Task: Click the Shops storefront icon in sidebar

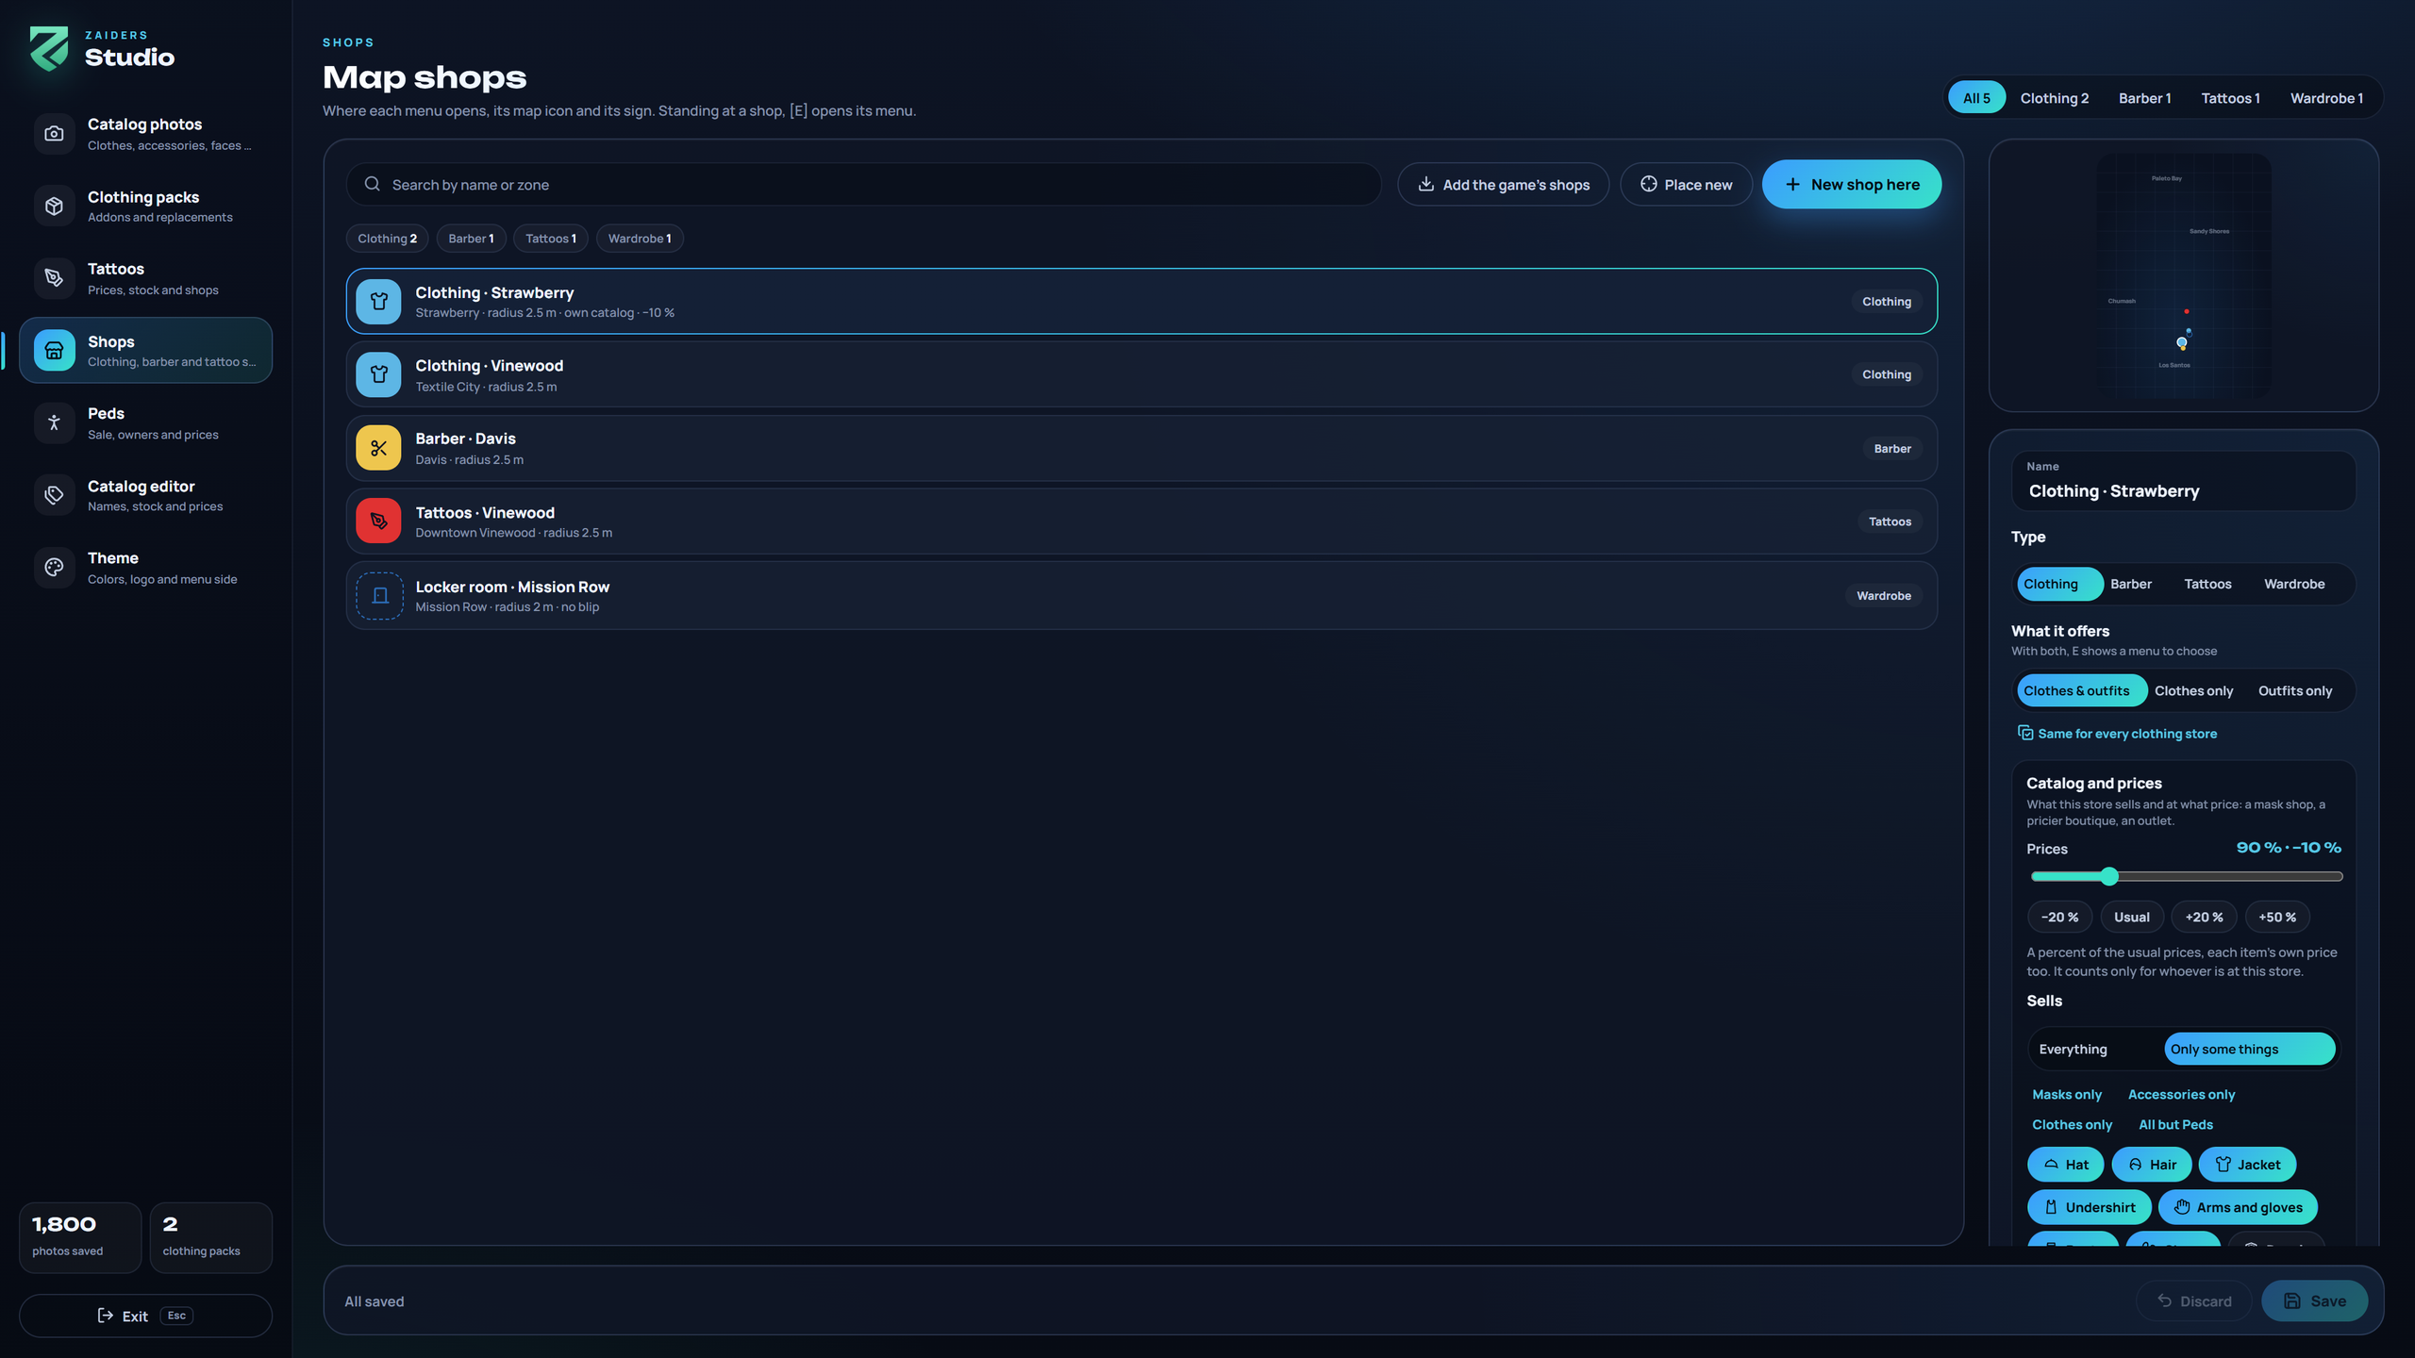Action: point(54,351)
